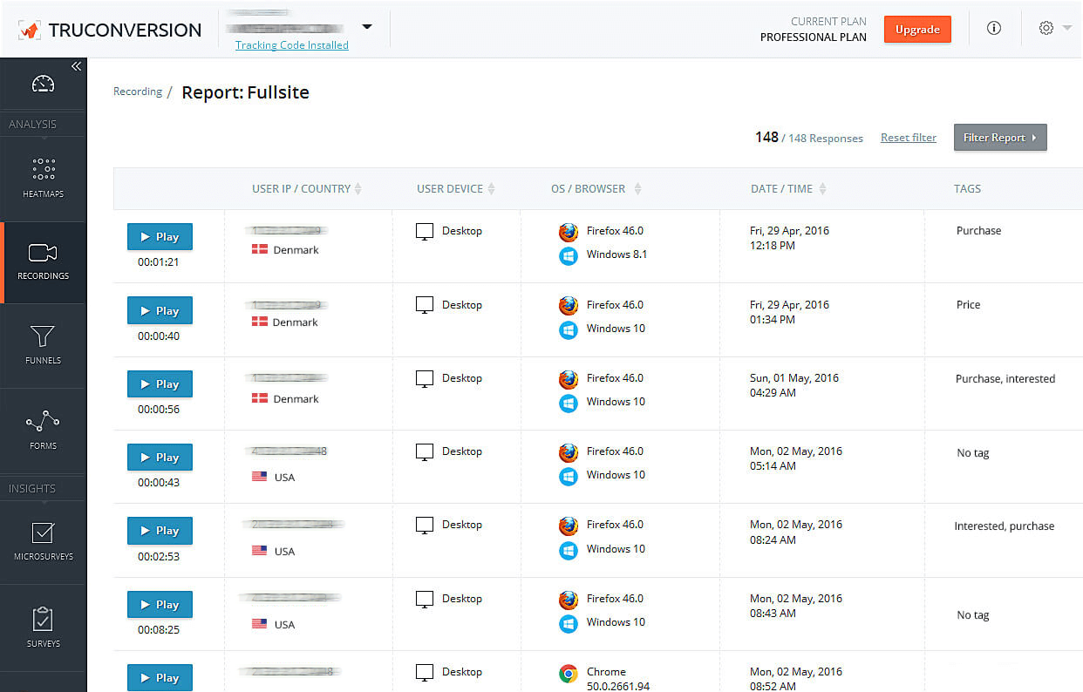
Task: Collapse the left sidebar
Action: click(77, 66)
